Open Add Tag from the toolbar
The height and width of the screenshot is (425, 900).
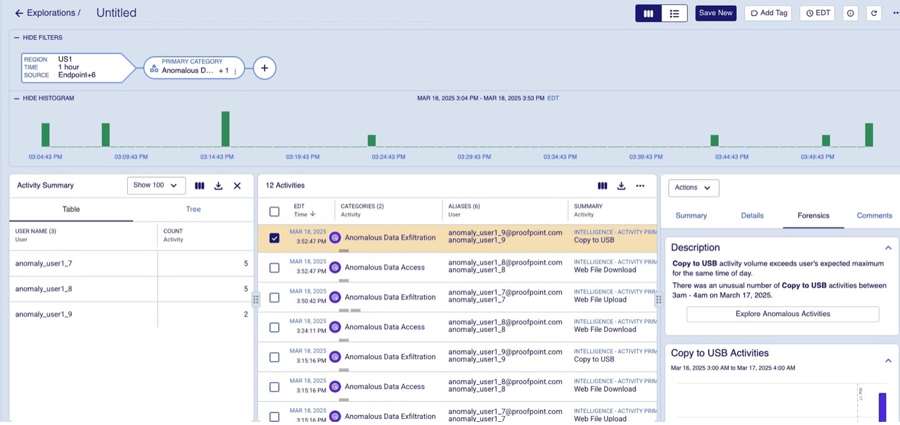coord(768,13)
